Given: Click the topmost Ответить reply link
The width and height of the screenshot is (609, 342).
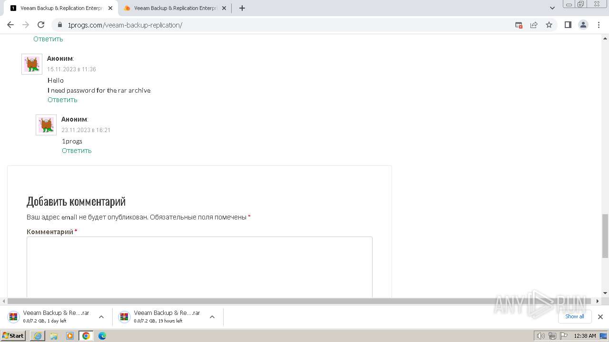Looking at the screenshot, I should [48, 39].
